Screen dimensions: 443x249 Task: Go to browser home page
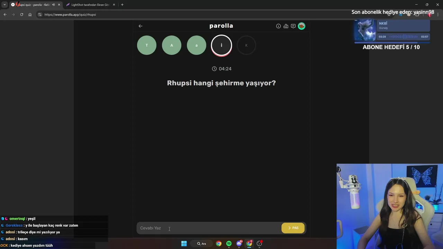tap(30, 15)
